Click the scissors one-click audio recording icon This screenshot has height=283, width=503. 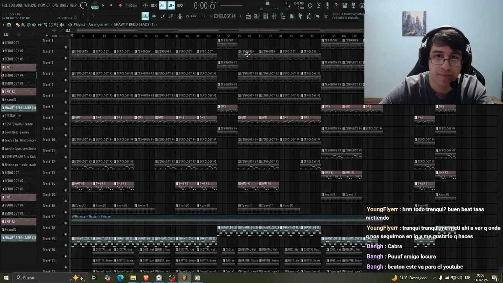pos(319,6)
